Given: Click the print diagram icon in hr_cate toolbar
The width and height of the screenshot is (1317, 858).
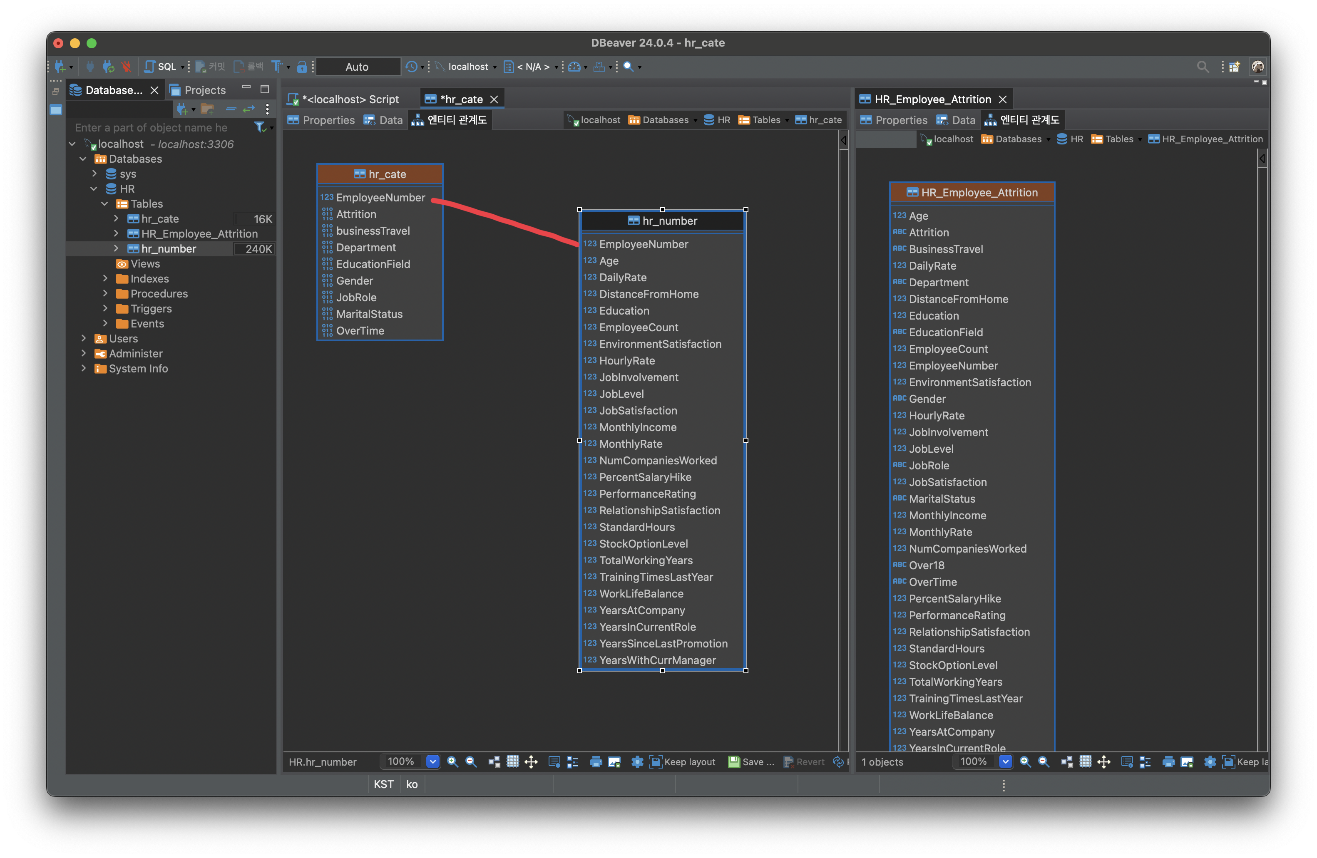Looking at the screenshot, I should pos(595,762).
